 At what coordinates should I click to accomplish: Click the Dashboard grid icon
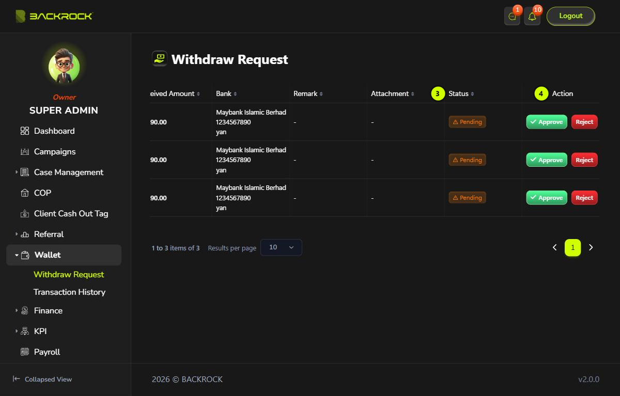tap(25, 131)
